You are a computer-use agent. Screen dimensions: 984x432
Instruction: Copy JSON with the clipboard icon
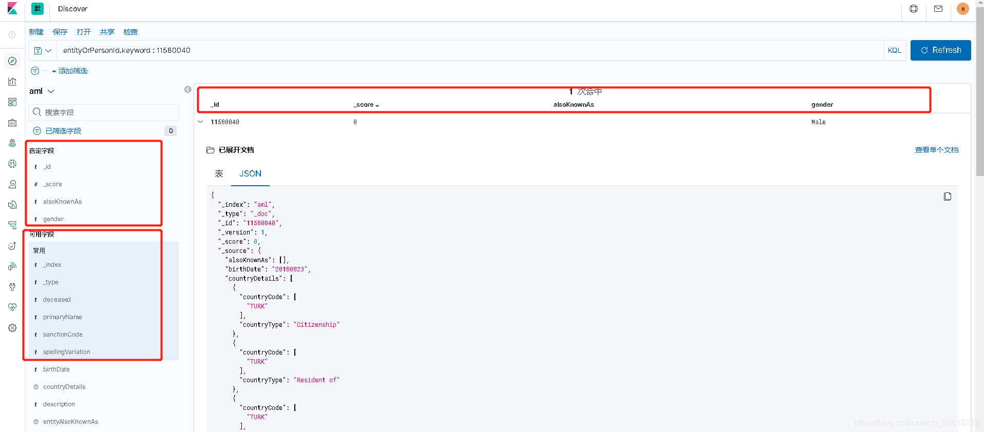pyautogui.click(x=948, y=197)
